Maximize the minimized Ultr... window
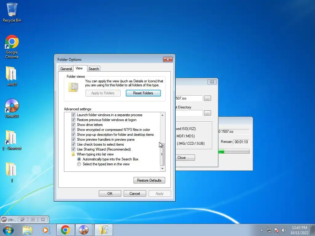The width and height of the screenshot is (315, 236). [x=33, y=219]
